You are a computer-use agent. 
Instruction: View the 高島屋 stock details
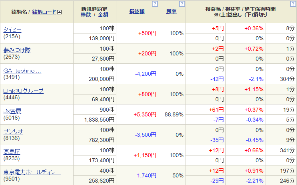[x=11, y=152]
